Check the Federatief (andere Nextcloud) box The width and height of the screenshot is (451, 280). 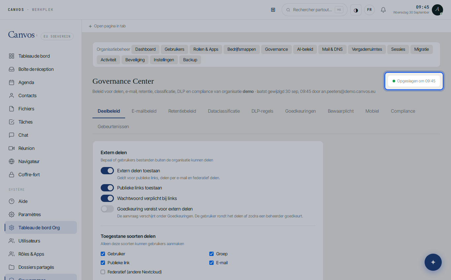coord(103,272)
